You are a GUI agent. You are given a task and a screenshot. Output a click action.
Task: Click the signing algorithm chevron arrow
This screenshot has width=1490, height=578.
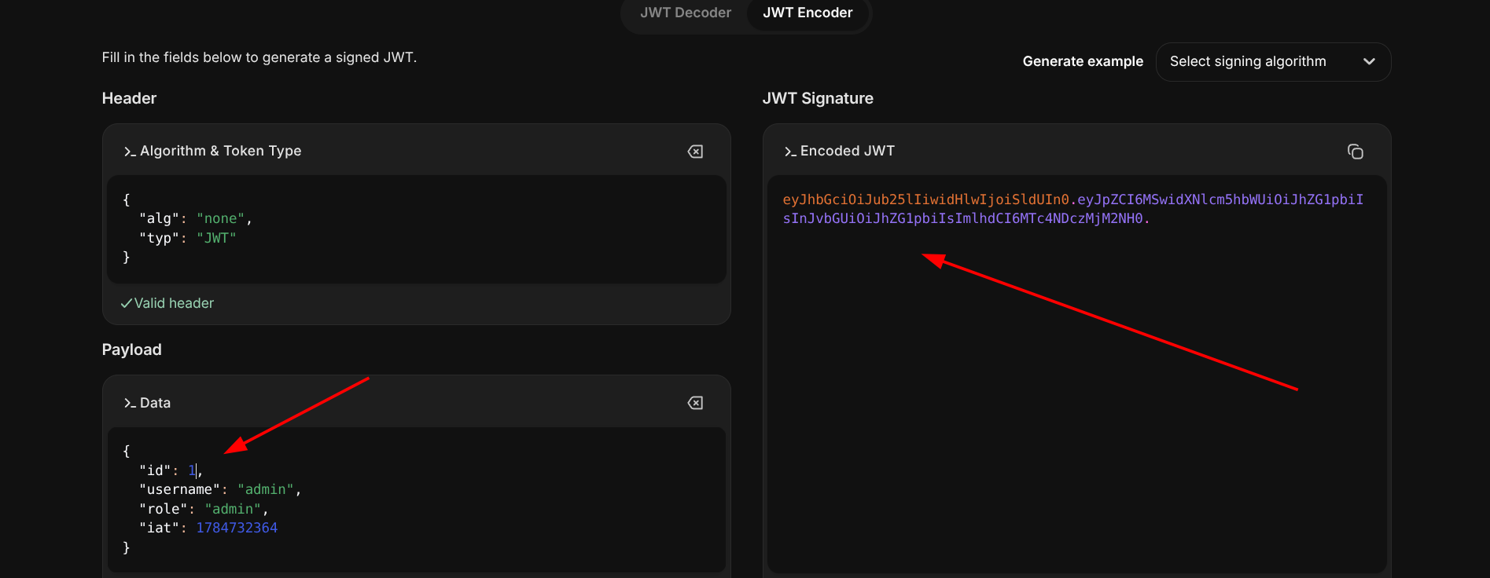[1369, 61]
